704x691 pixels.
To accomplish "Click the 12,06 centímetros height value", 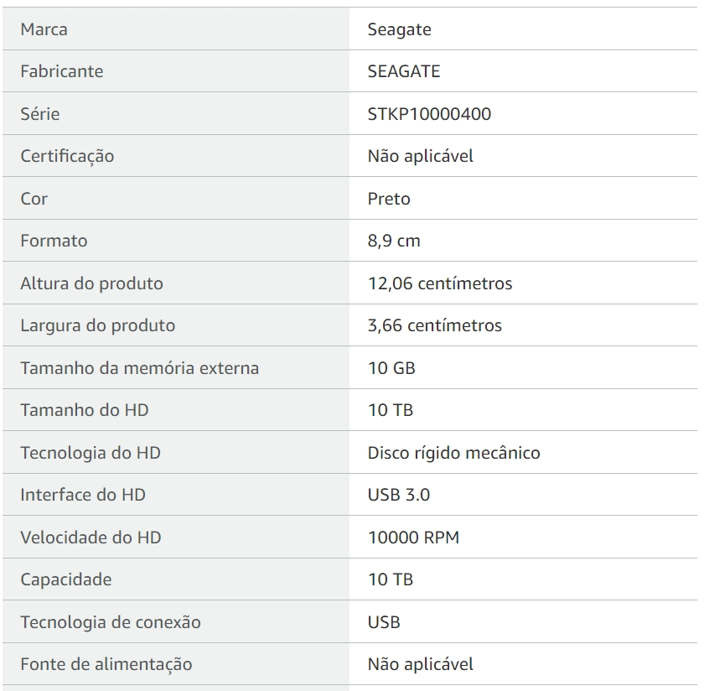I will click(440, 283).
